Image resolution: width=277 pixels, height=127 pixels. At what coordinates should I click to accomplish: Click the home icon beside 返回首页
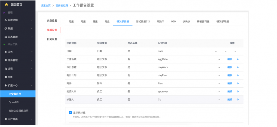point(6,5)
